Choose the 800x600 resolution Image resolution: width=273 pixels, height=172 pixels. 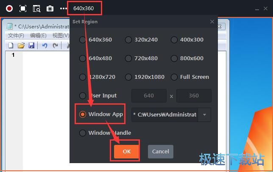pyautogui.click(x=174, y=58)
